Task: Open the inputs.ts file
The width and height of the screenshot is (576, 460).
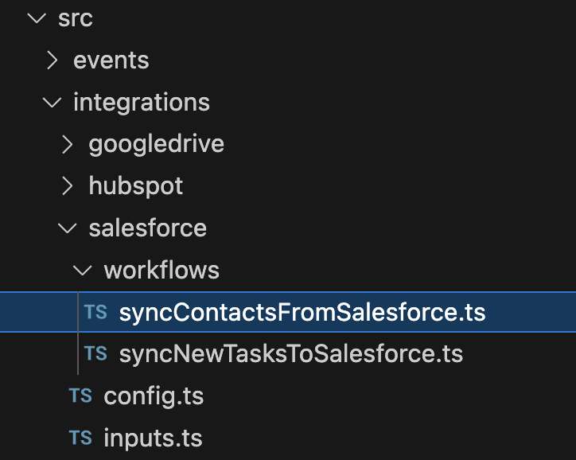Action: (153, 438)
